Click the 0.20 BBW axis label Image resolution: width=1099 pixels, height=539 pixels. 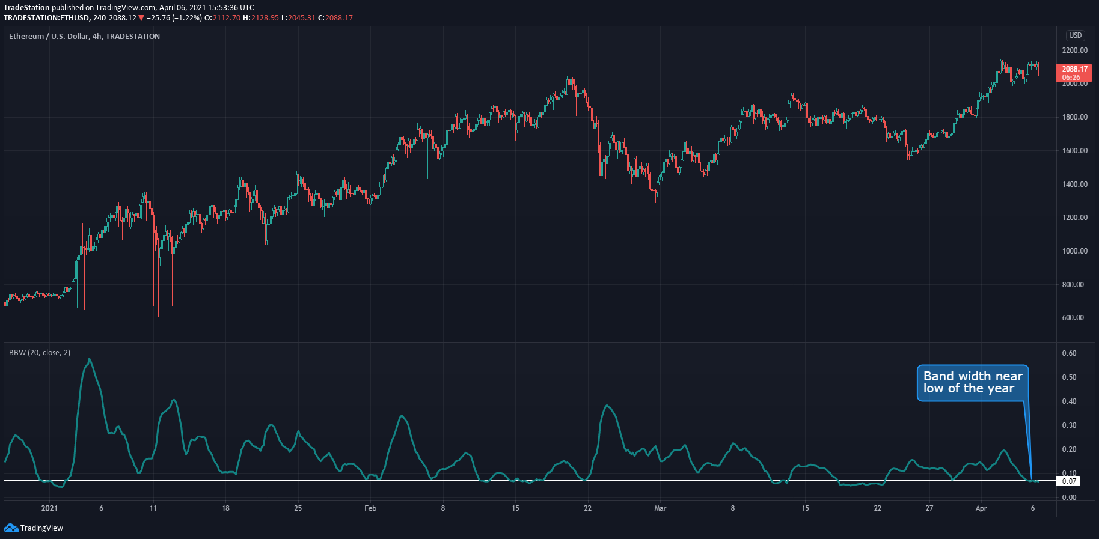click(1069, 449)
